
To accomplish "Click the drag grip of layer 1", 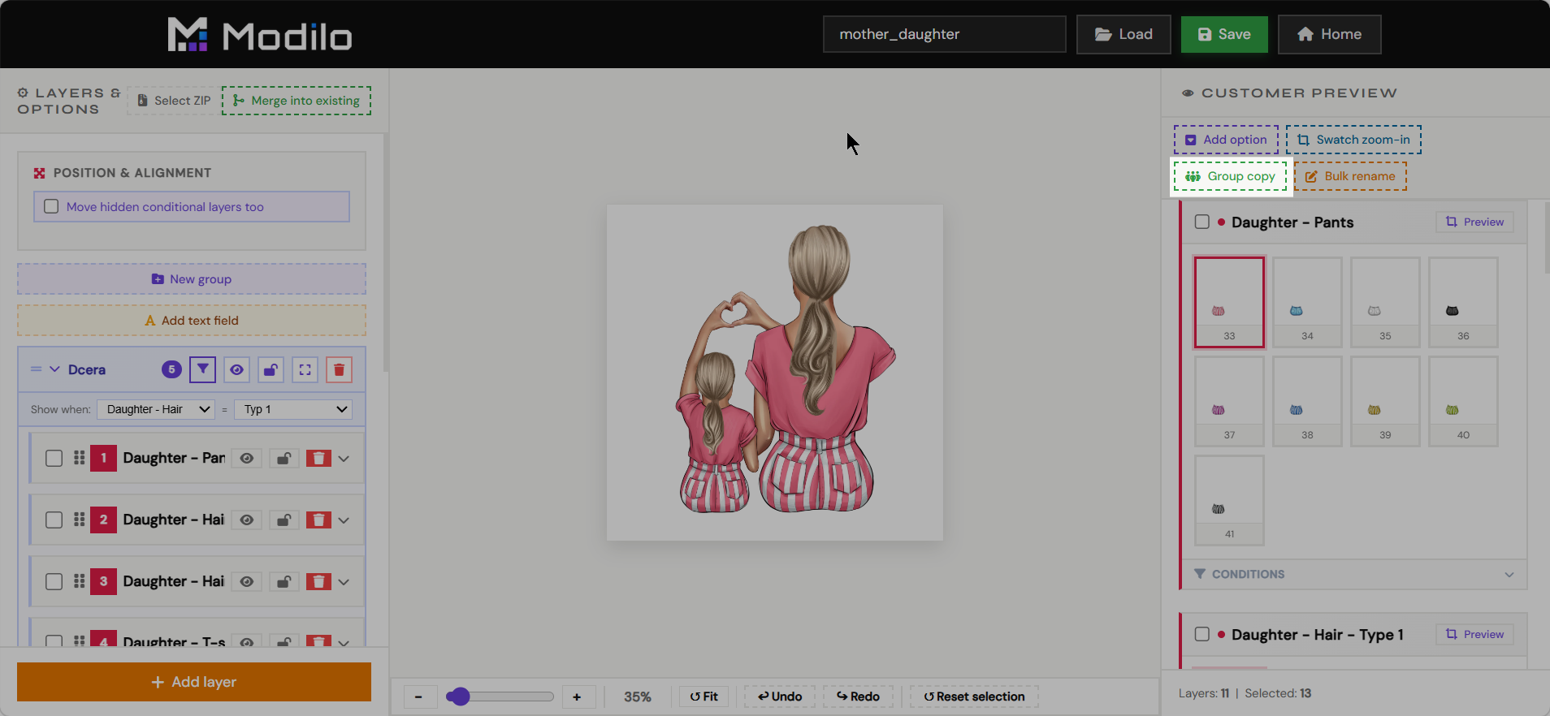I will coord(79,458).
